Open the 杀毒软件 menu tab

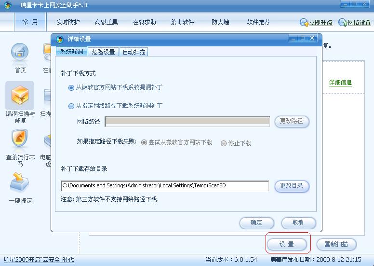tap(182, 22)
